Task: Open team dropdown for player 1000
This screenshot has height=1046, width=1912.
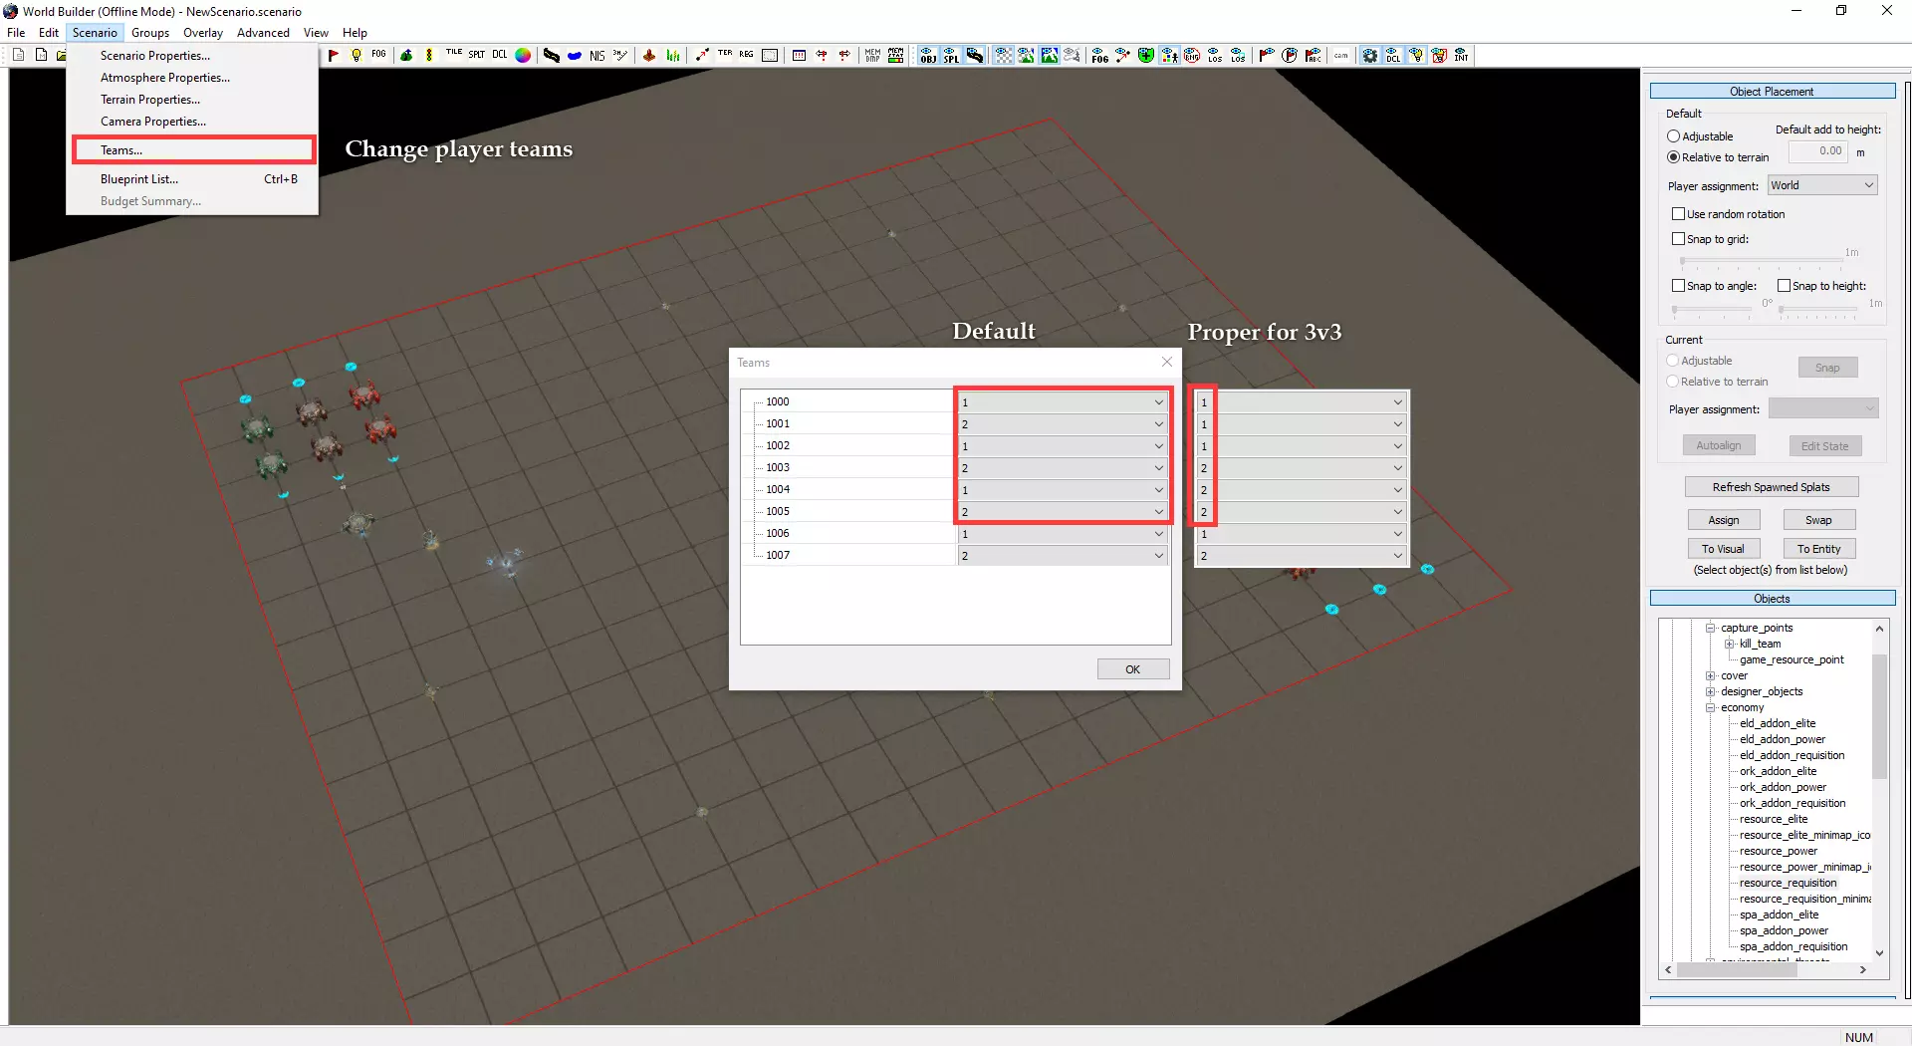Action: [1063, 402]
